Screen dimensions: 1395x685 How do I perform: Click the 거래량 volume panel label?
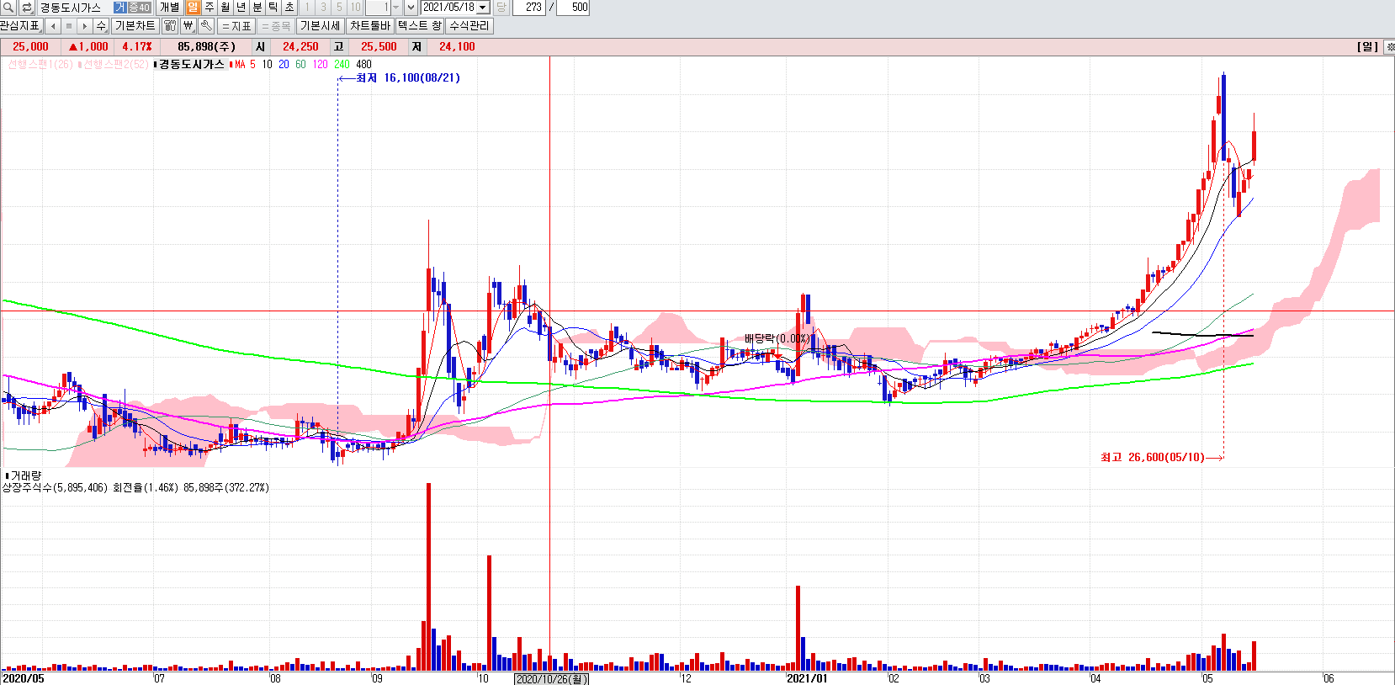24,476
